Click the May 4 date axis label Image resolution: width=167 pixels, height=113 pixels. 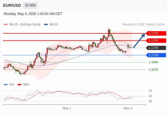[x=128, y=108]
